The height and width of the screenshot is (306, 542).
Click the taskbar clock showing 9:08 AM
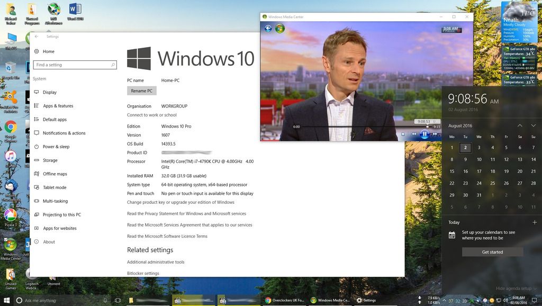(x=518, y=300)
